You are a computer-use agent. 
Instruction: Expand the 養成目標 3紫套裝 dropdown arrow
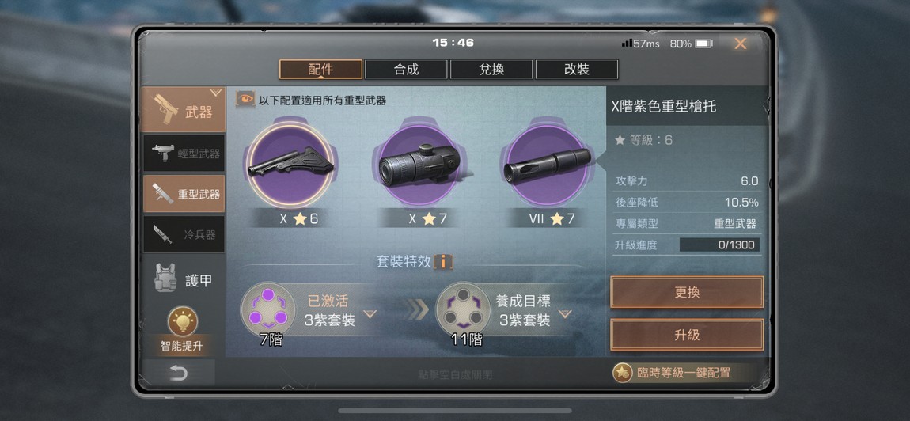(565, 314)
